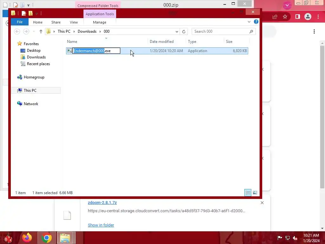
Task: Click Show in folder for zdoom download
Action: [x=101, y=225]
